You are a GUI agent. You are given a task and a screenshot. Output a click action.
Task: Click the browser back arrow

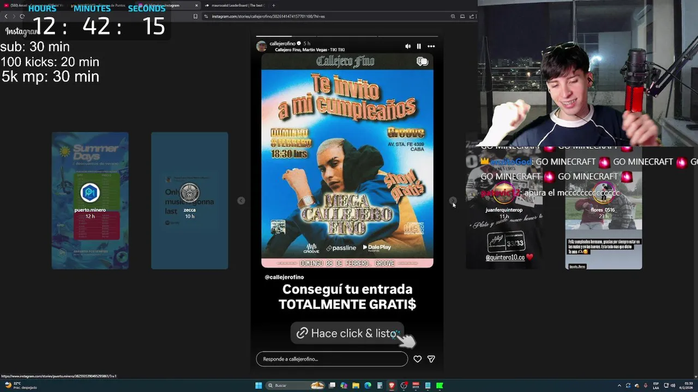click(x=6, y=16)
